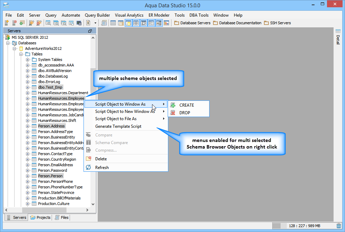Click the horizontal scroll right arrow
The width and height of the screenshot is (345, 232).
pos(87,210)
